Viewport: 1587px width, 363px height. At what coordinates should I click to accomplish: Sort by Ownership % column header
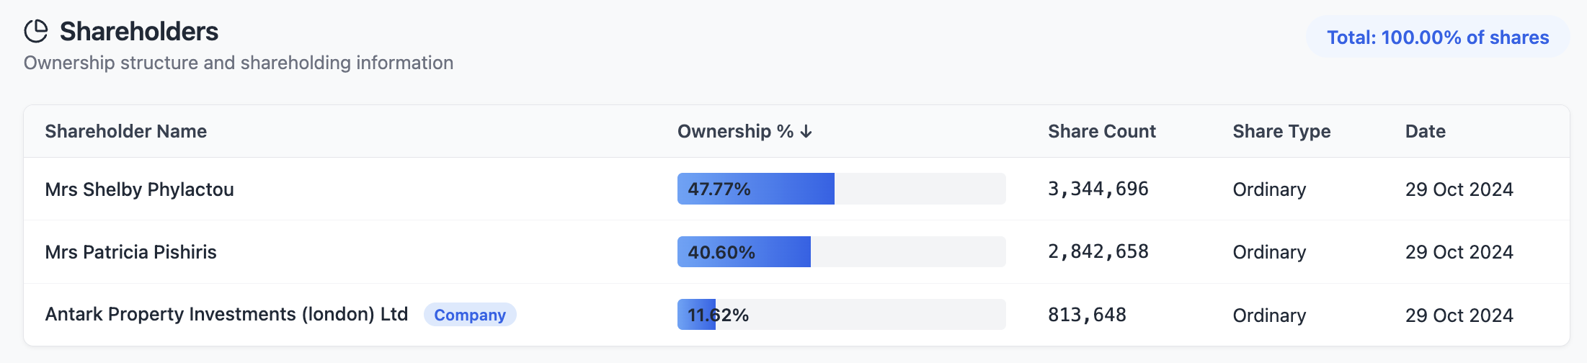735,132
